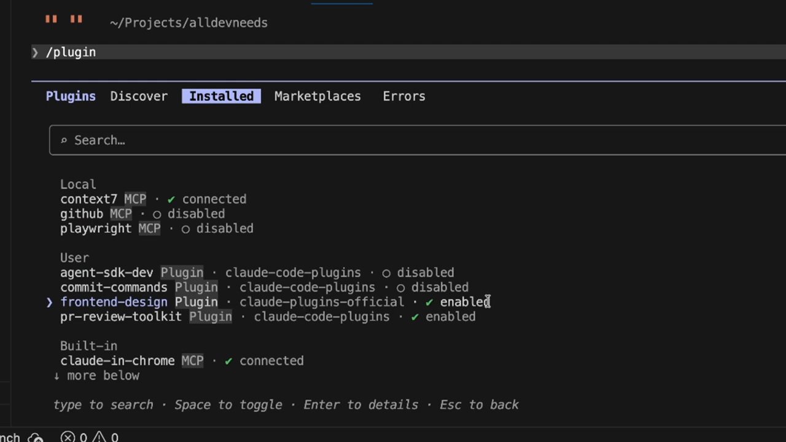Click the prompt chevron before /plugin
The height and width of the screenshot is (442, 786).
(x=35, y=52)
